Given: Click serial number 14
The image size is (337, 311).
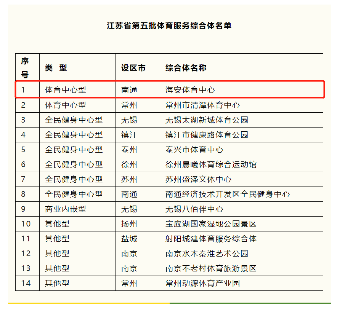Looking at the screenshot, I should click(26, 283).
